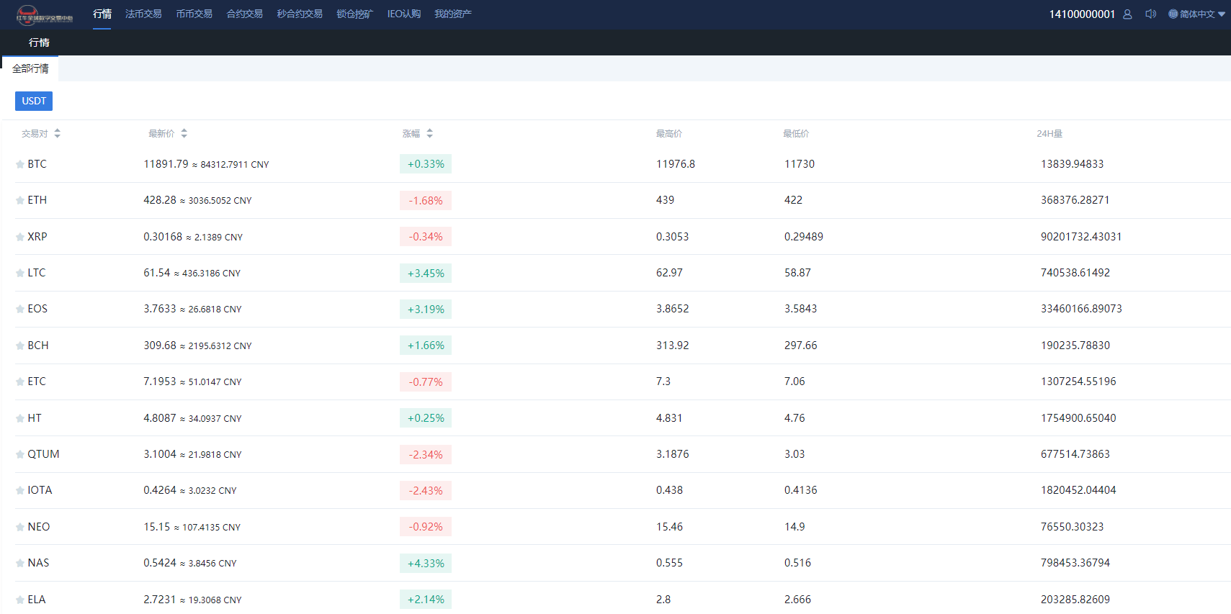Toggle favorite star for XRP
Viewport: 1231px width, 614px height.
pyautogui.click(x=20, y=237)
